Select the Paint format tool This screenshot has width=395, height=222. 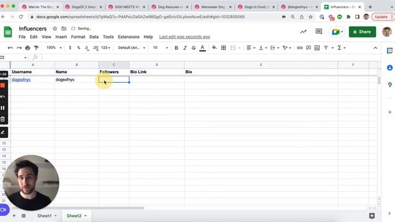(x=36, y=48)
